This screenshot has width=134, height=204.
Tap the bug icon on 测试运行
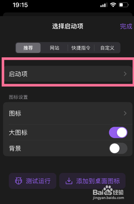[x=19, y=181]
